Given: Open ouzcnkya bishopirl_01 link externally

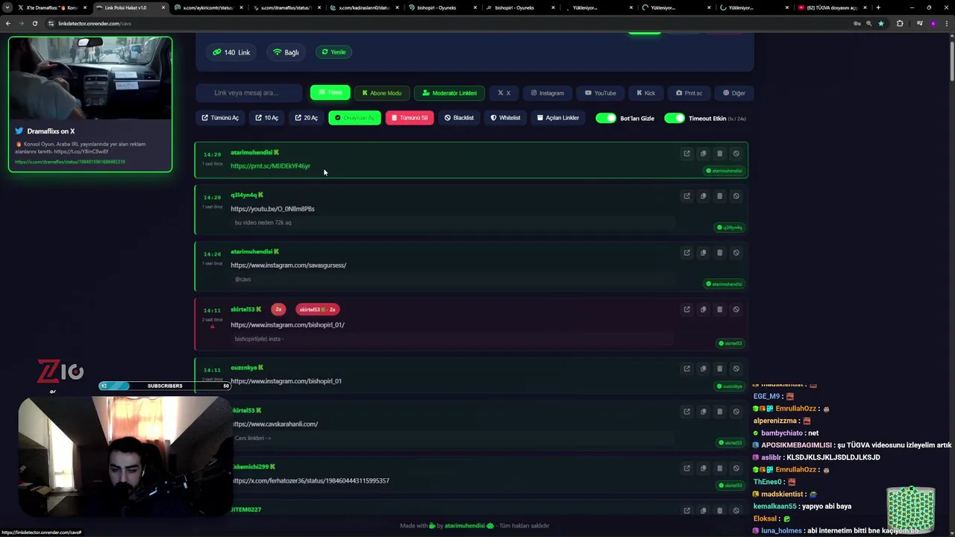Looking at the screenshot, I should click(686, 368).
